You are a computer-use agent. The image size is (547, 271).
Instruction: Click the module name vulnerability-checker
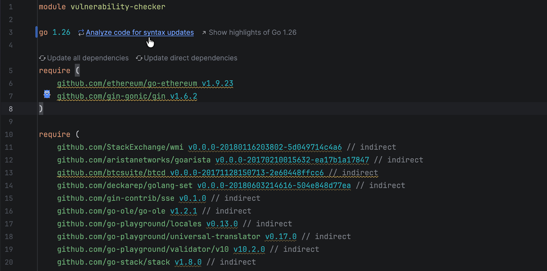tap(118, 7)
